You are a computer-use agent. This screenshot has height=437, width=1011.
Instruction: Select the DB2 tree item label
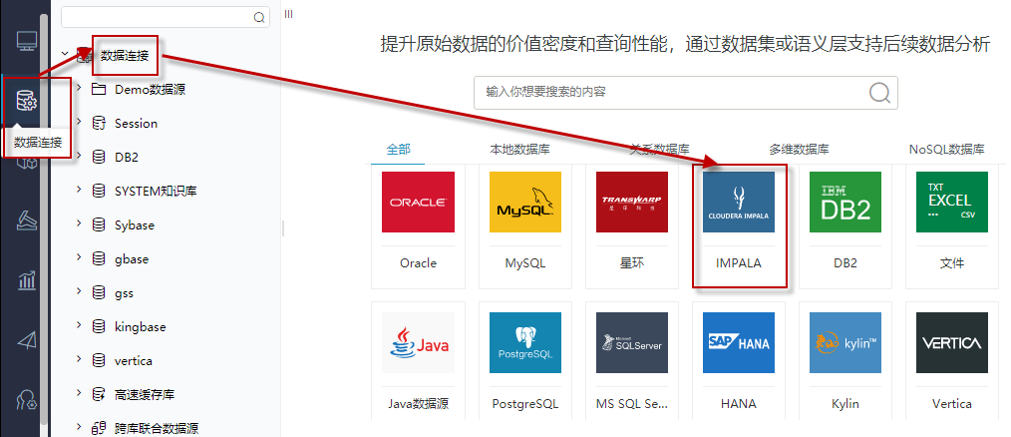tap(127, 157)
